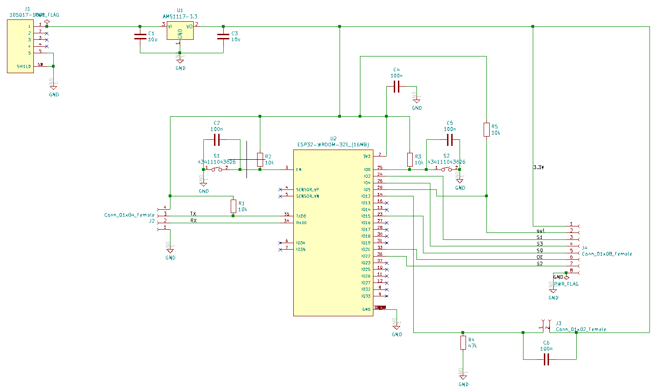Click the AMS1117-3.3 value text
Screen dimensions: 662x389
[180, 16]
